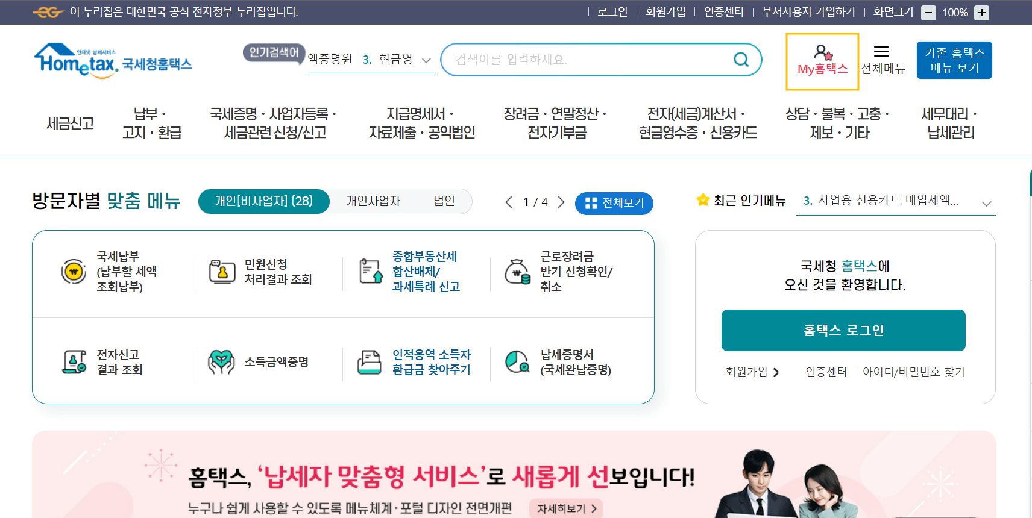Click the 최근 인기메뉴 star icon
Viewport: 1032px width, 518px height.
(703, 199)
